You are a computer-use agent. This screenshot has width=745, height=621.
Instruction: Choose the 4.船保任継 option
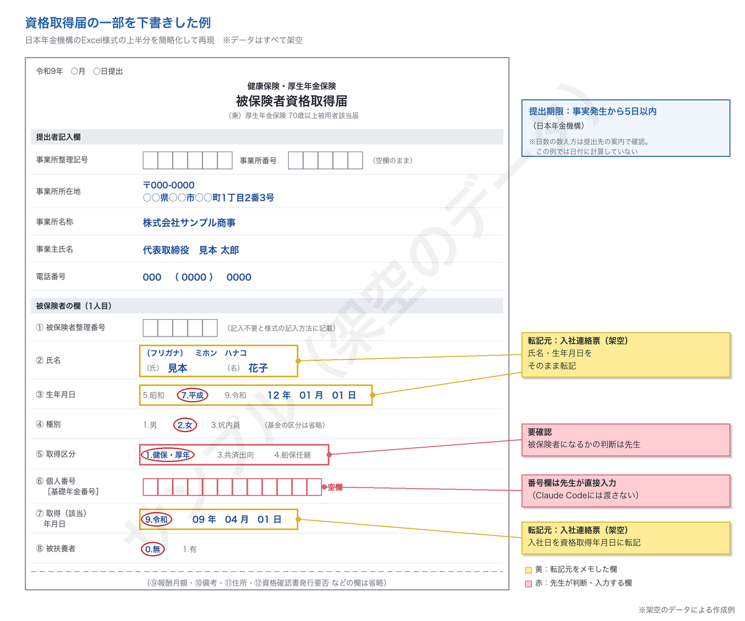(x=292, y=455)
